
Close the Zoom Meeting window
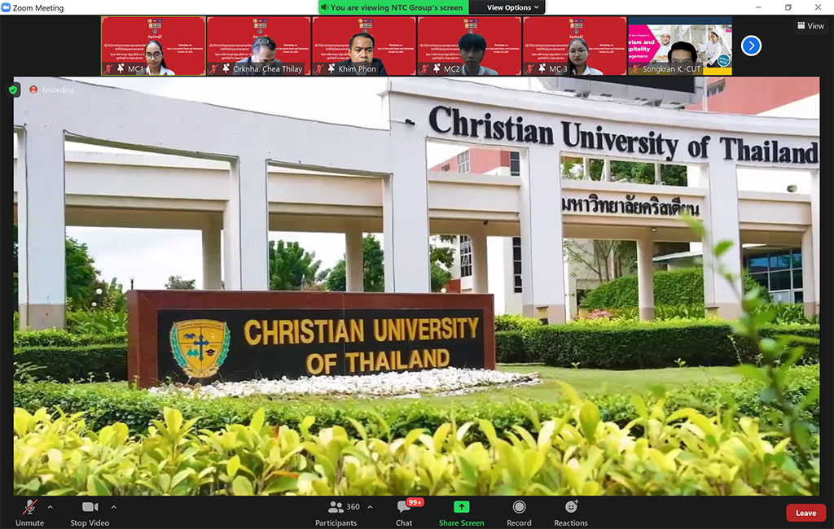tap(818, 7)
